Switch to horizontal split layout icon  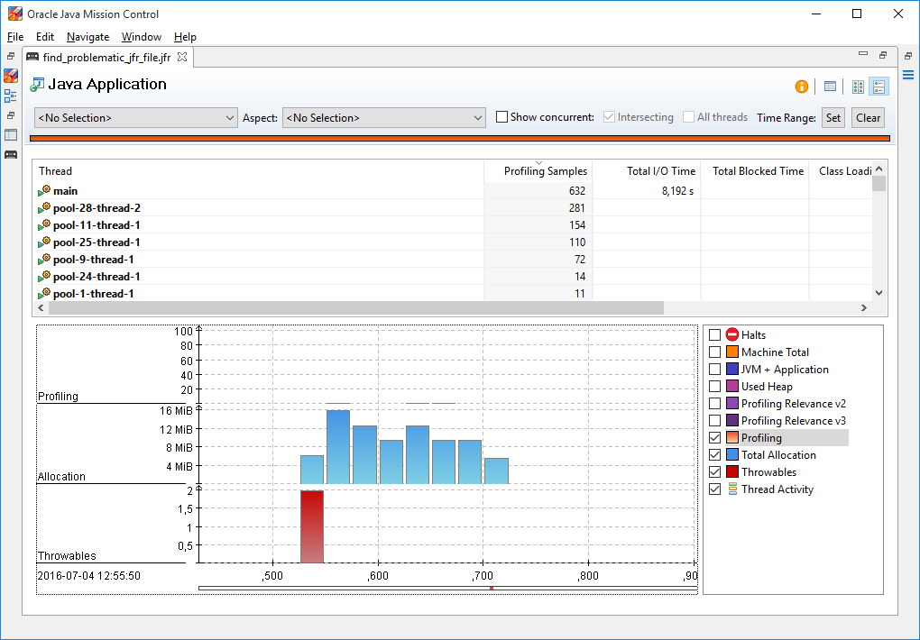858,87
